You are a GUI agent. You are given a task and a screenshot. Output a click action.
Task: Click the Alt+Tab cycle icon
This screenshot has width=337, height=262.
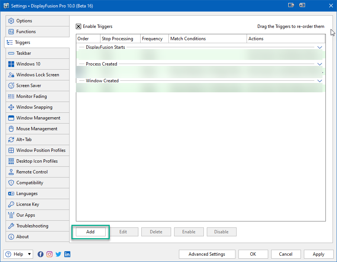pos(11,140)
